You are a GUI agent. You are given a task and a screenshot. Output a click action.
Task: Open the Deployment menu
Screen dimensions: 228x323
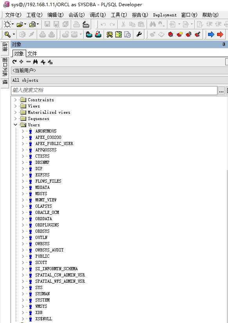click(165, 15)
